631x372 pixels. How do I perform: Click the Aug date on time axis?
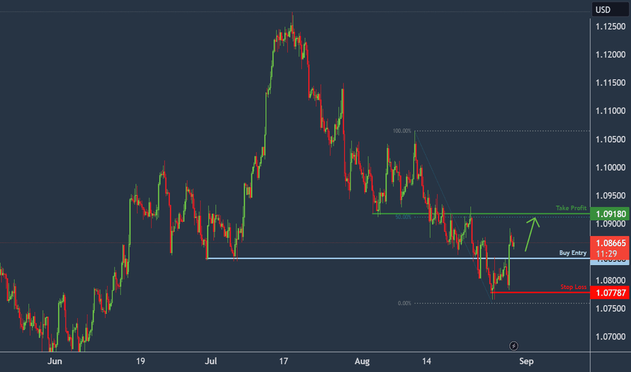pos(362,361)
